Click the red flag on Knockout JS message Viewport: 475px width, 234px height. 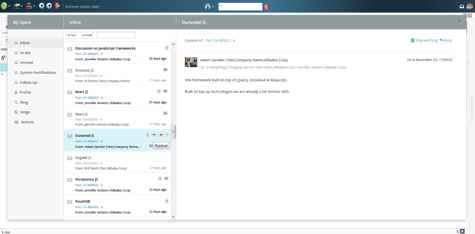click(165, 70)
